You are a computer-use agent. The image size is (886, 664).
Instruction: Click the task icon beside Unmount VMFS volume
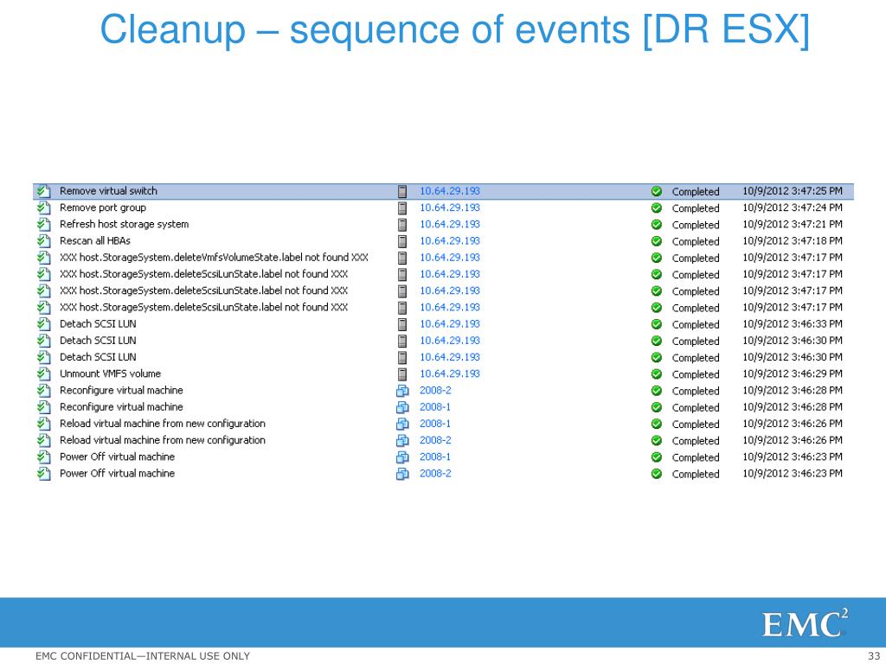click(43, 374)
